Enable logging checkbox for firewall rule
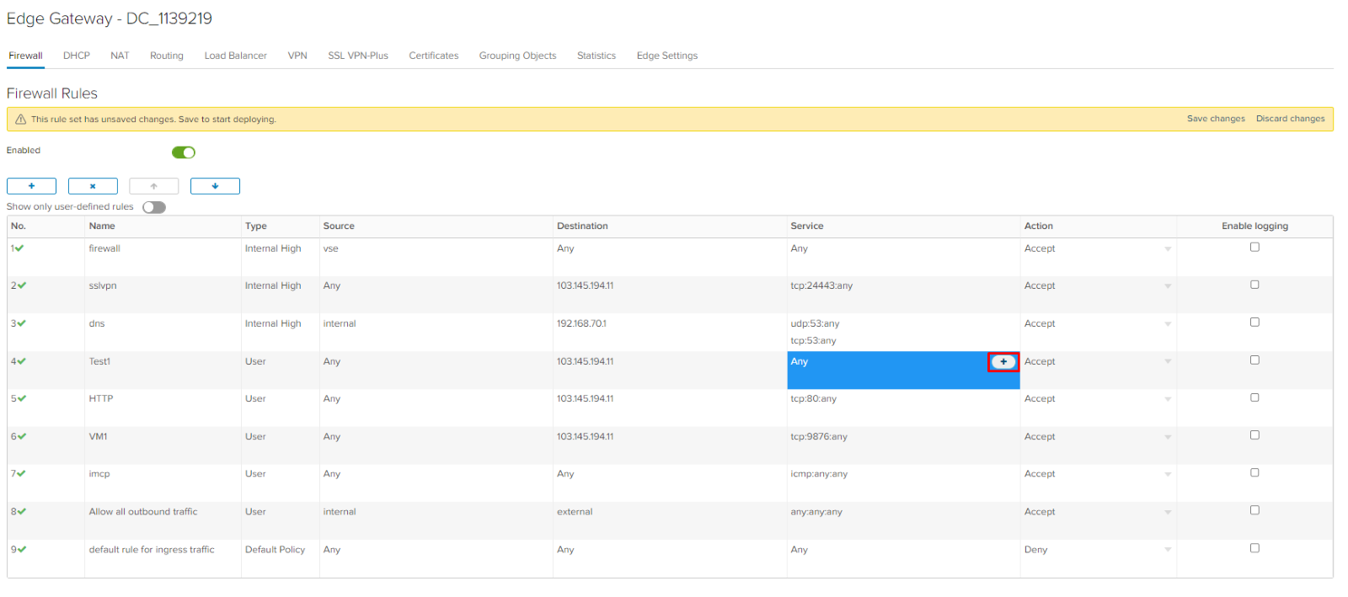Image resolution: width=1348 pixels, height=597 pixels. click(1254, 247)
